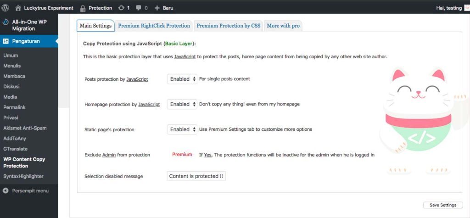Viewport: 470px width, 218px height.
Task: Switch to the Main Settings tab
Action: [x=95, y=26]
